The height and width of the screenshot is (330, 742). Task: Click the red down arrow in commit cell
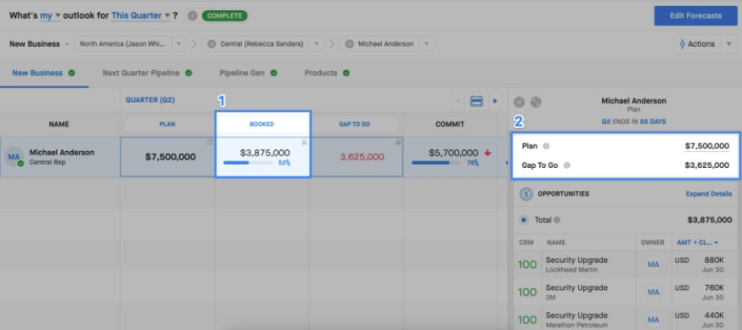(488, 153)
